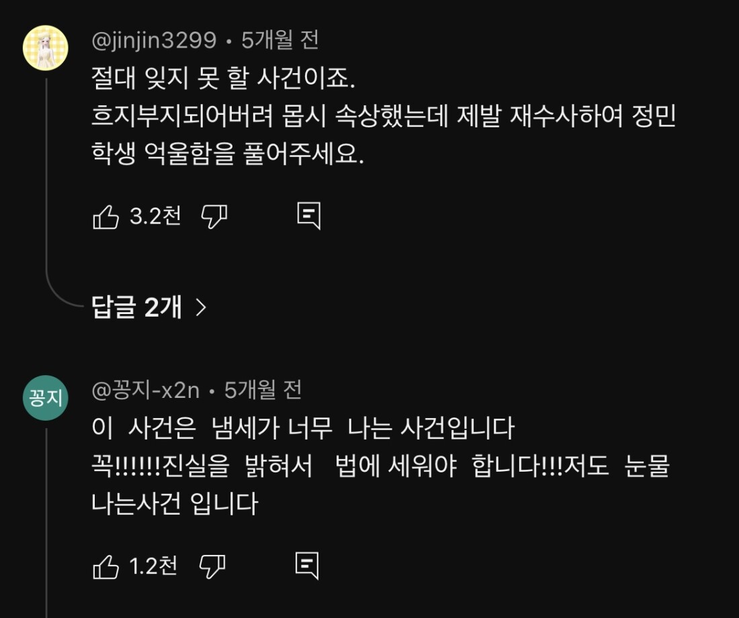Open the green 꽁지 profile avatar
The width and height of the screenshot is (739, 618).
click(46, 398)
